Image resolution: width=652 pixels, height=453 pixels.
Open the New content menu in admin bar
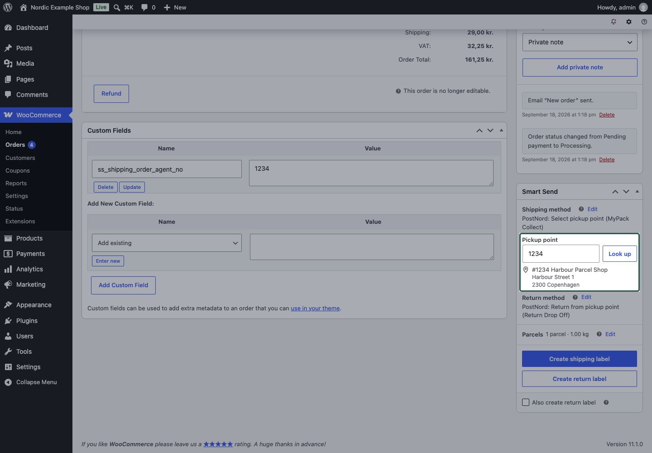[175, 7]
